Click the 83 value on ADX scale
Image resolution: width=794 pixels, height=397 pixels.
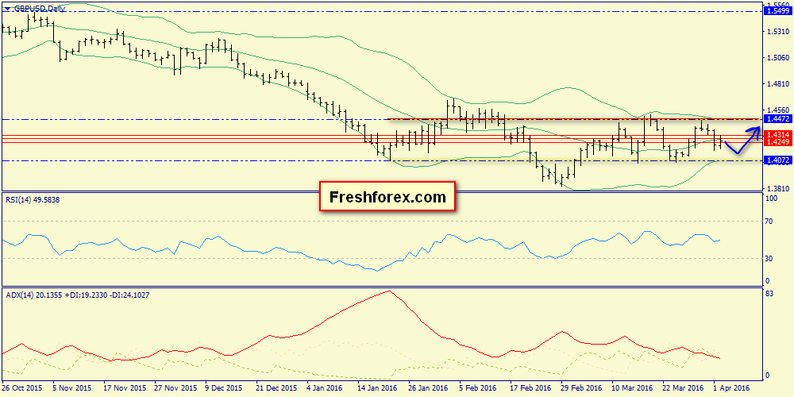(x=770, y=295)
